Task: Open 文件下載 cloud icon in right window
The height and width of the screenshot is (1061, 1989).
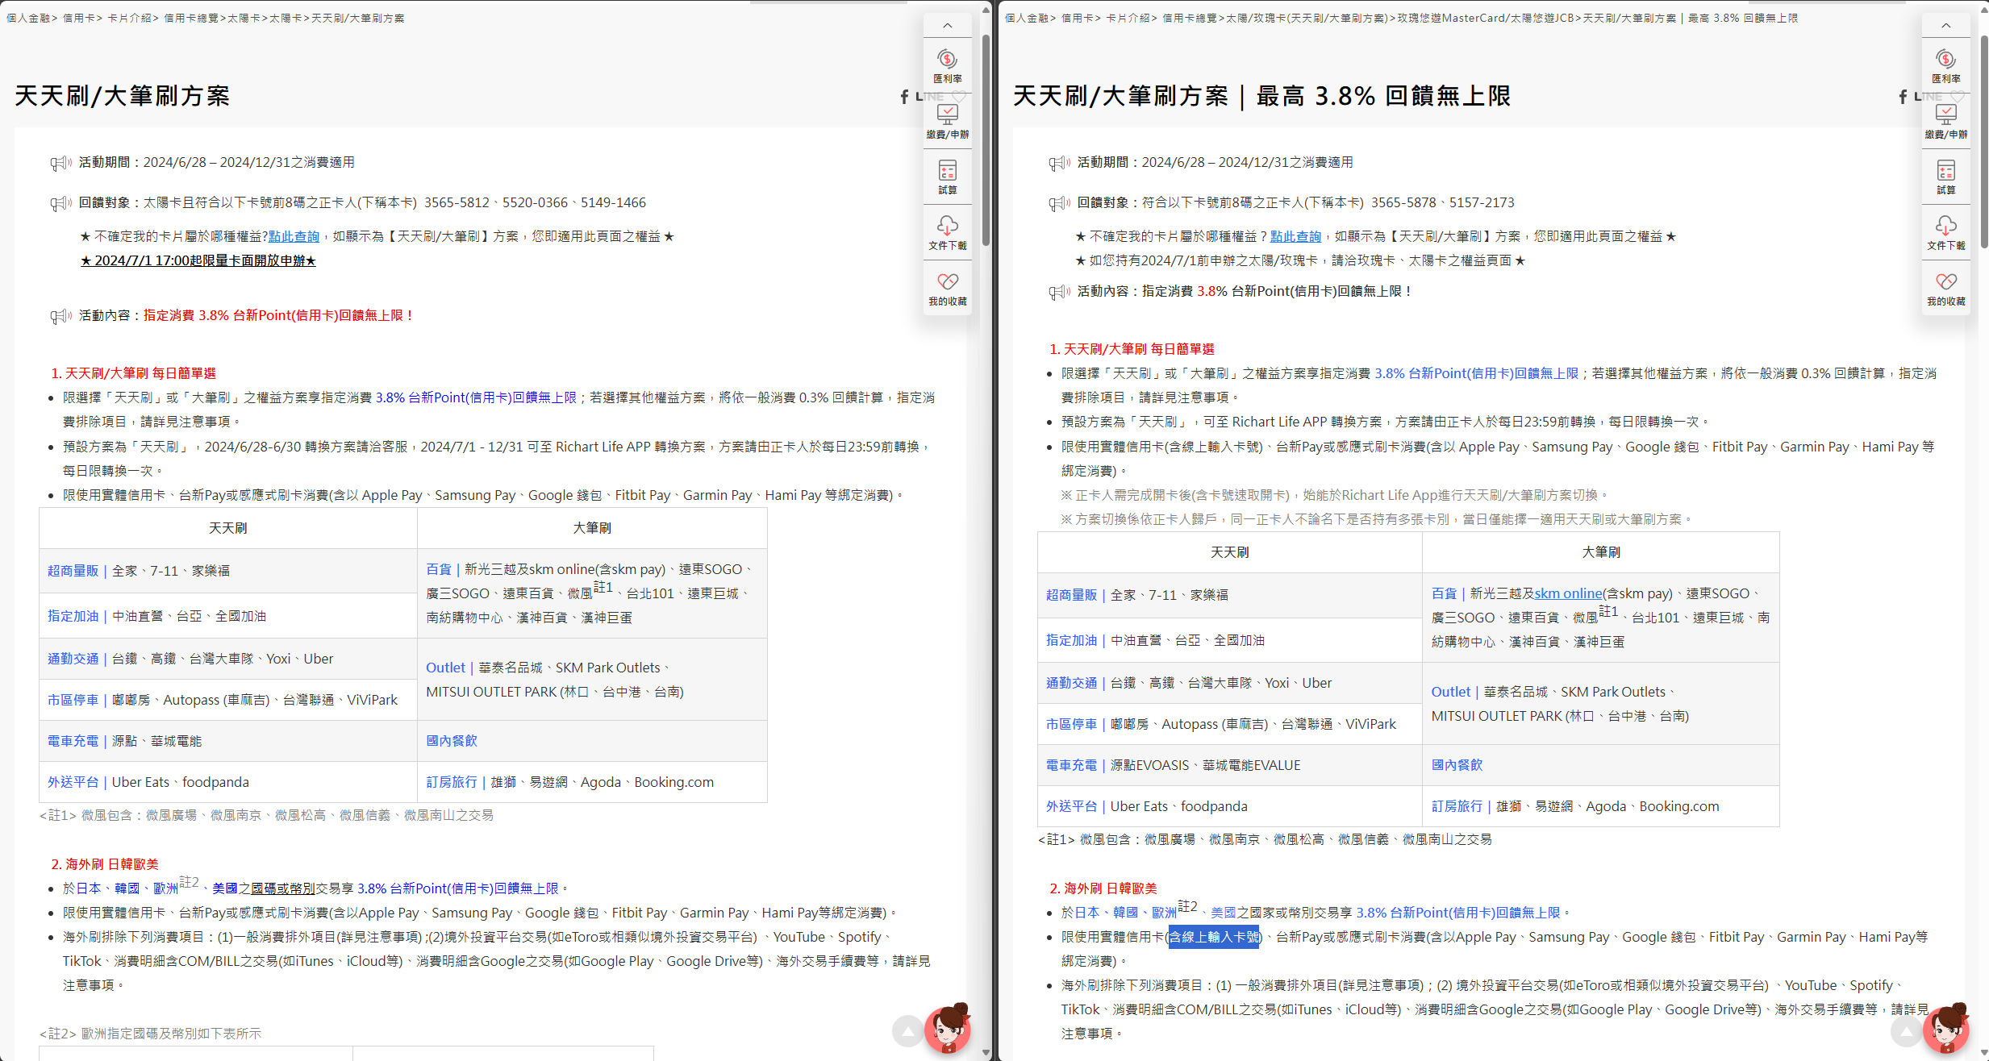Action: 1945,233
